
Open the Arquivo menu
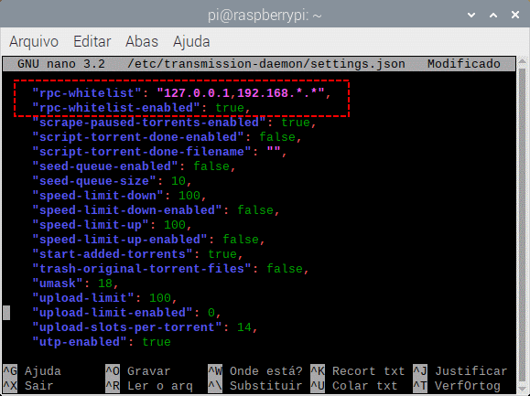[x=34, y=42]
